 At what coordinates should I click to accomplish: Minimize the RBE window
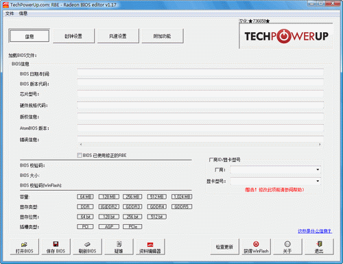tap(312, 3)
